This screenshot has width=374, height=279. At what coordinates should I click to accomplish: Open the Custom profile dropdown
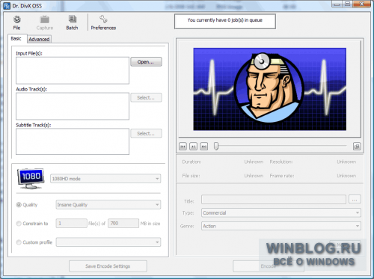tap(108, 242)
